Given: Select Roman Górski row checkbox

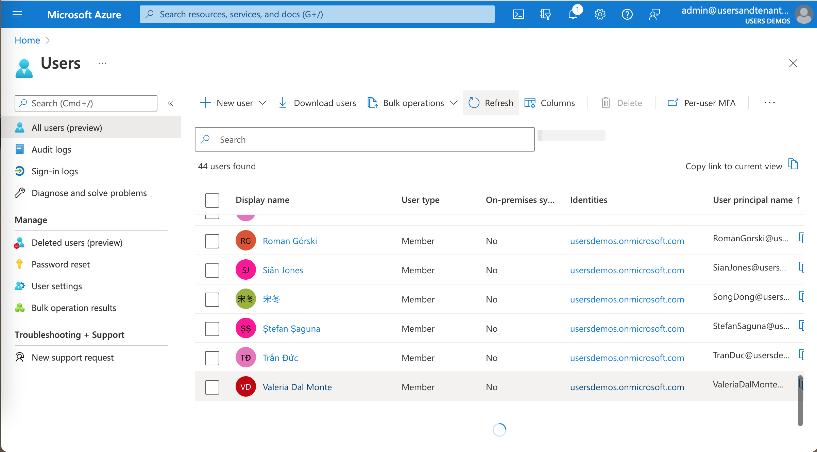Looking at the screenshot, I should (x=212, y=241).
